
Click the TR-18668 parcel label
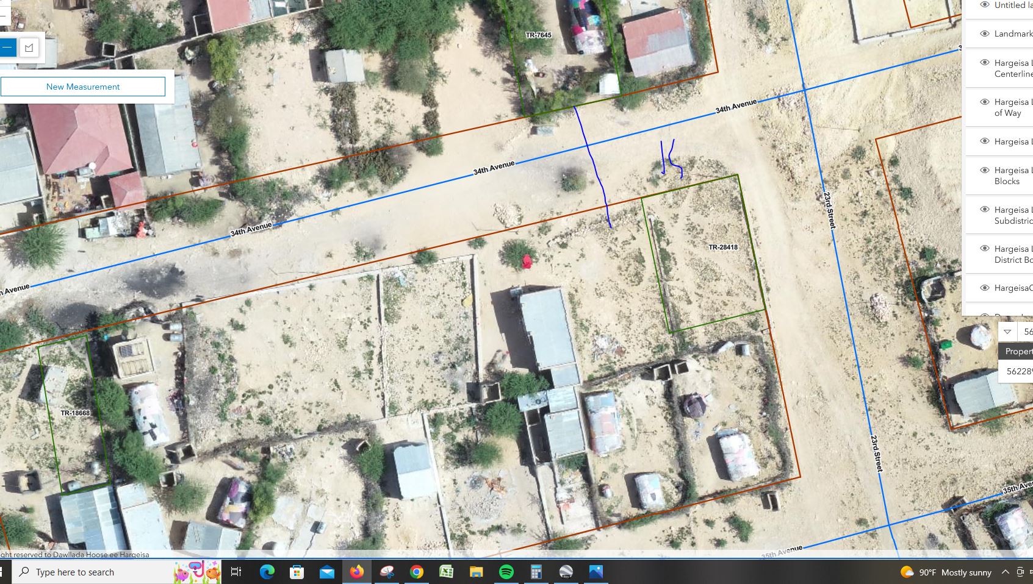tap(75, 413)
